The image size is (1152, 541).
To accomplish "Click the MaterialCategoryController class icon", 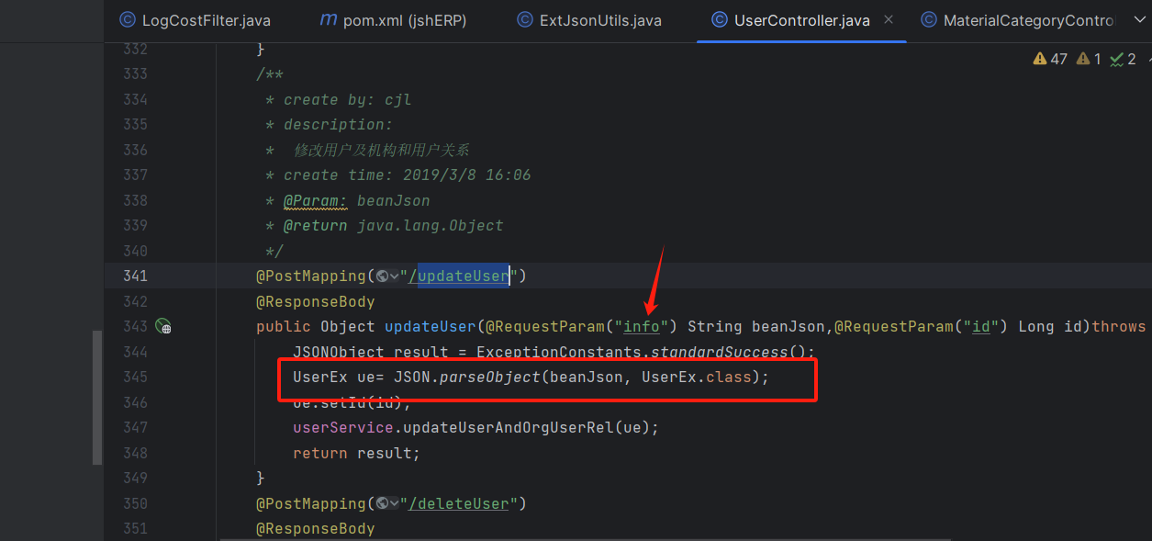I will coord(929,20).
